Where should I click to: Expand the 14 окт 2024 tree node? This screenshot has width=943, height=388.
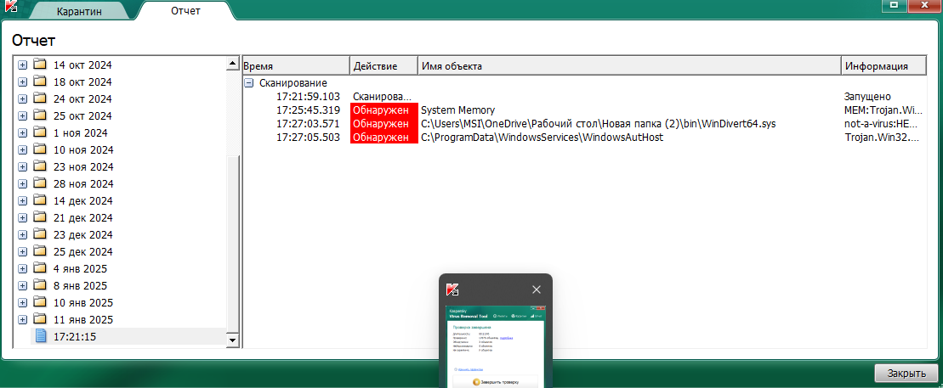[x=23, y=65]
